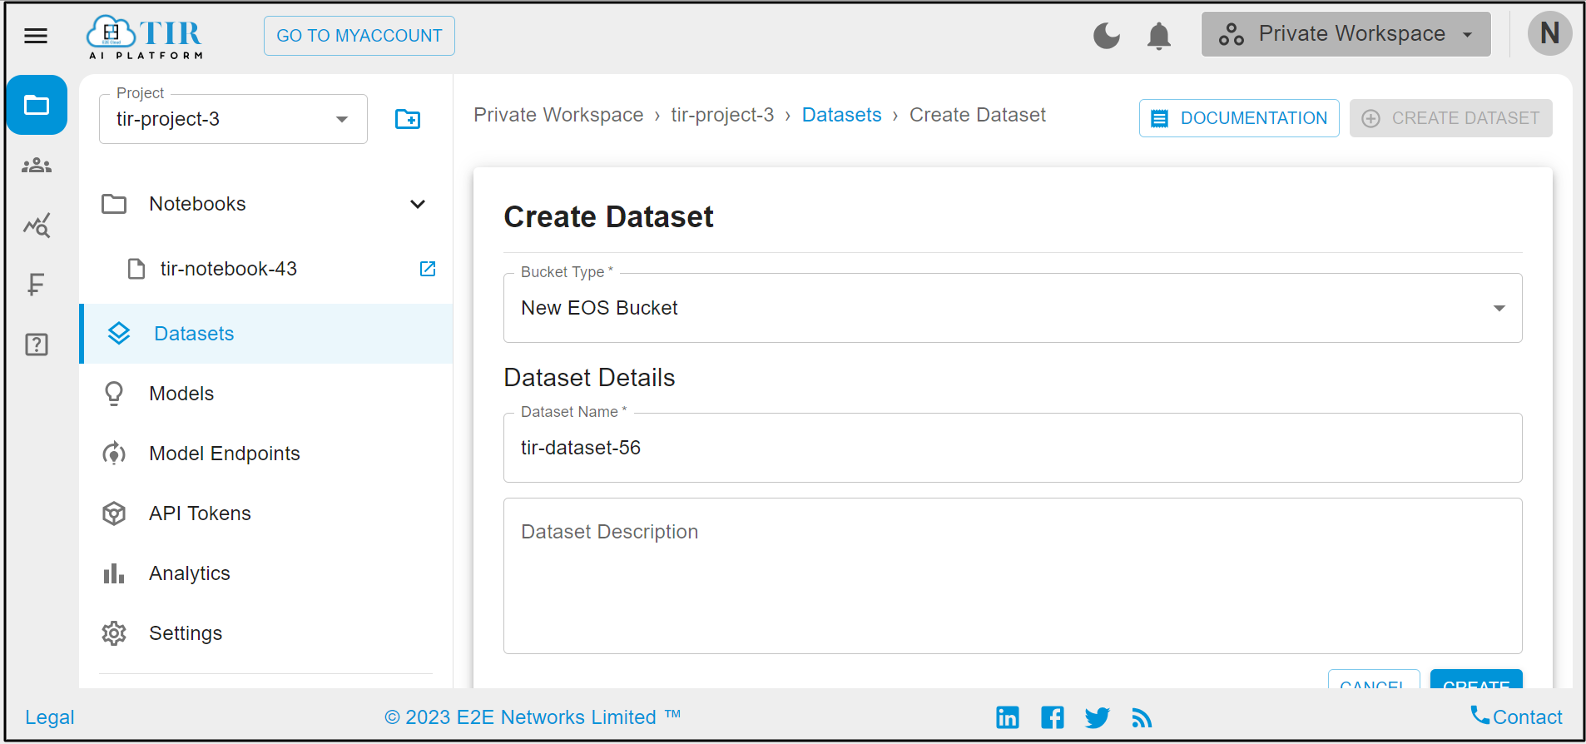This screenshot has height=744, width=1586.
Task: Open the RSS feed footer icon
Action: point(1142,717)
